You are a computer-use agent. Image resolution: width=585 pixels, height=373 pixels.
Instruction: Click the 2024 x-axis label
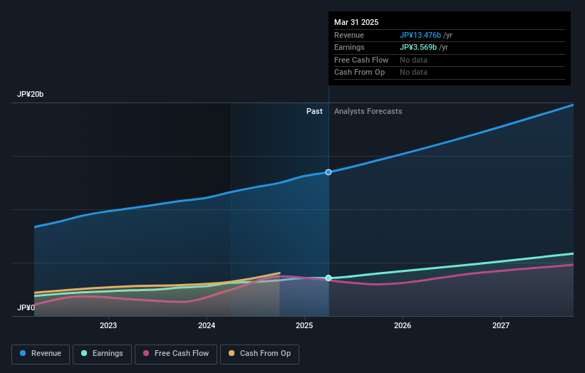[207, 326]
